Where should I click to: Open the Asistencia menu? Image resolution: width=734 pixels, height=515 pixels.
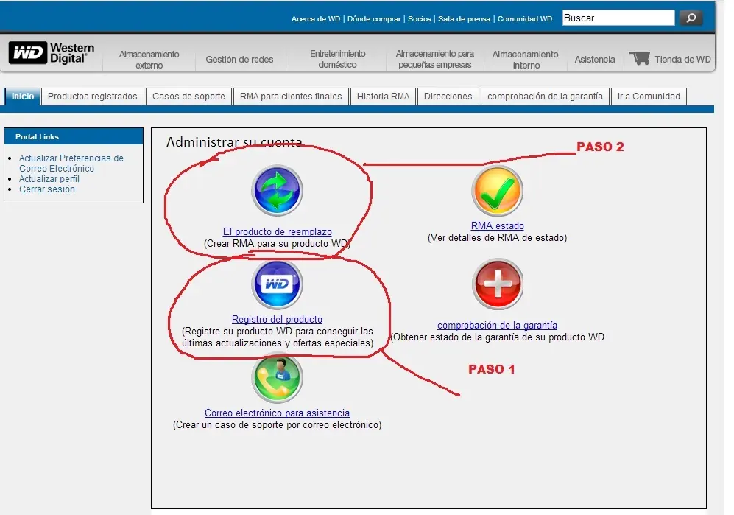pos(595,60)
